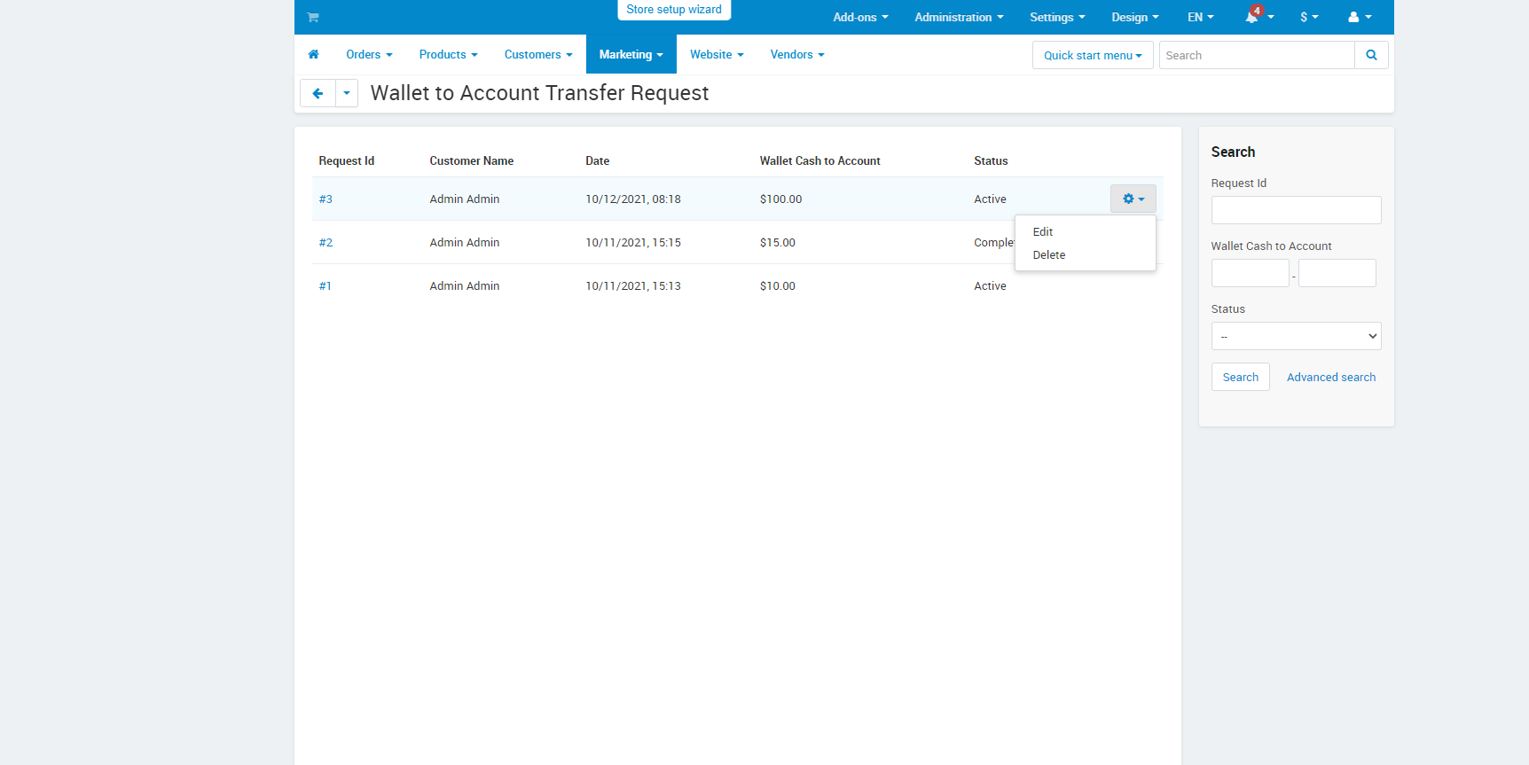Click the Request Id column header

coord(346,160)
